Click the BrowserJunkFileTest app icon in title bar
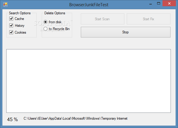 click(x=5, y=4)
